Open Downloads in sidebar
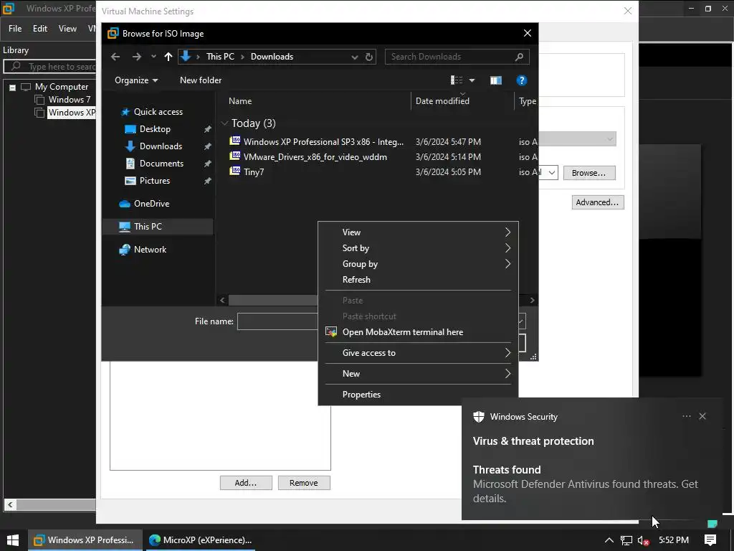The image size is (734, 551). tap(153, 146)
